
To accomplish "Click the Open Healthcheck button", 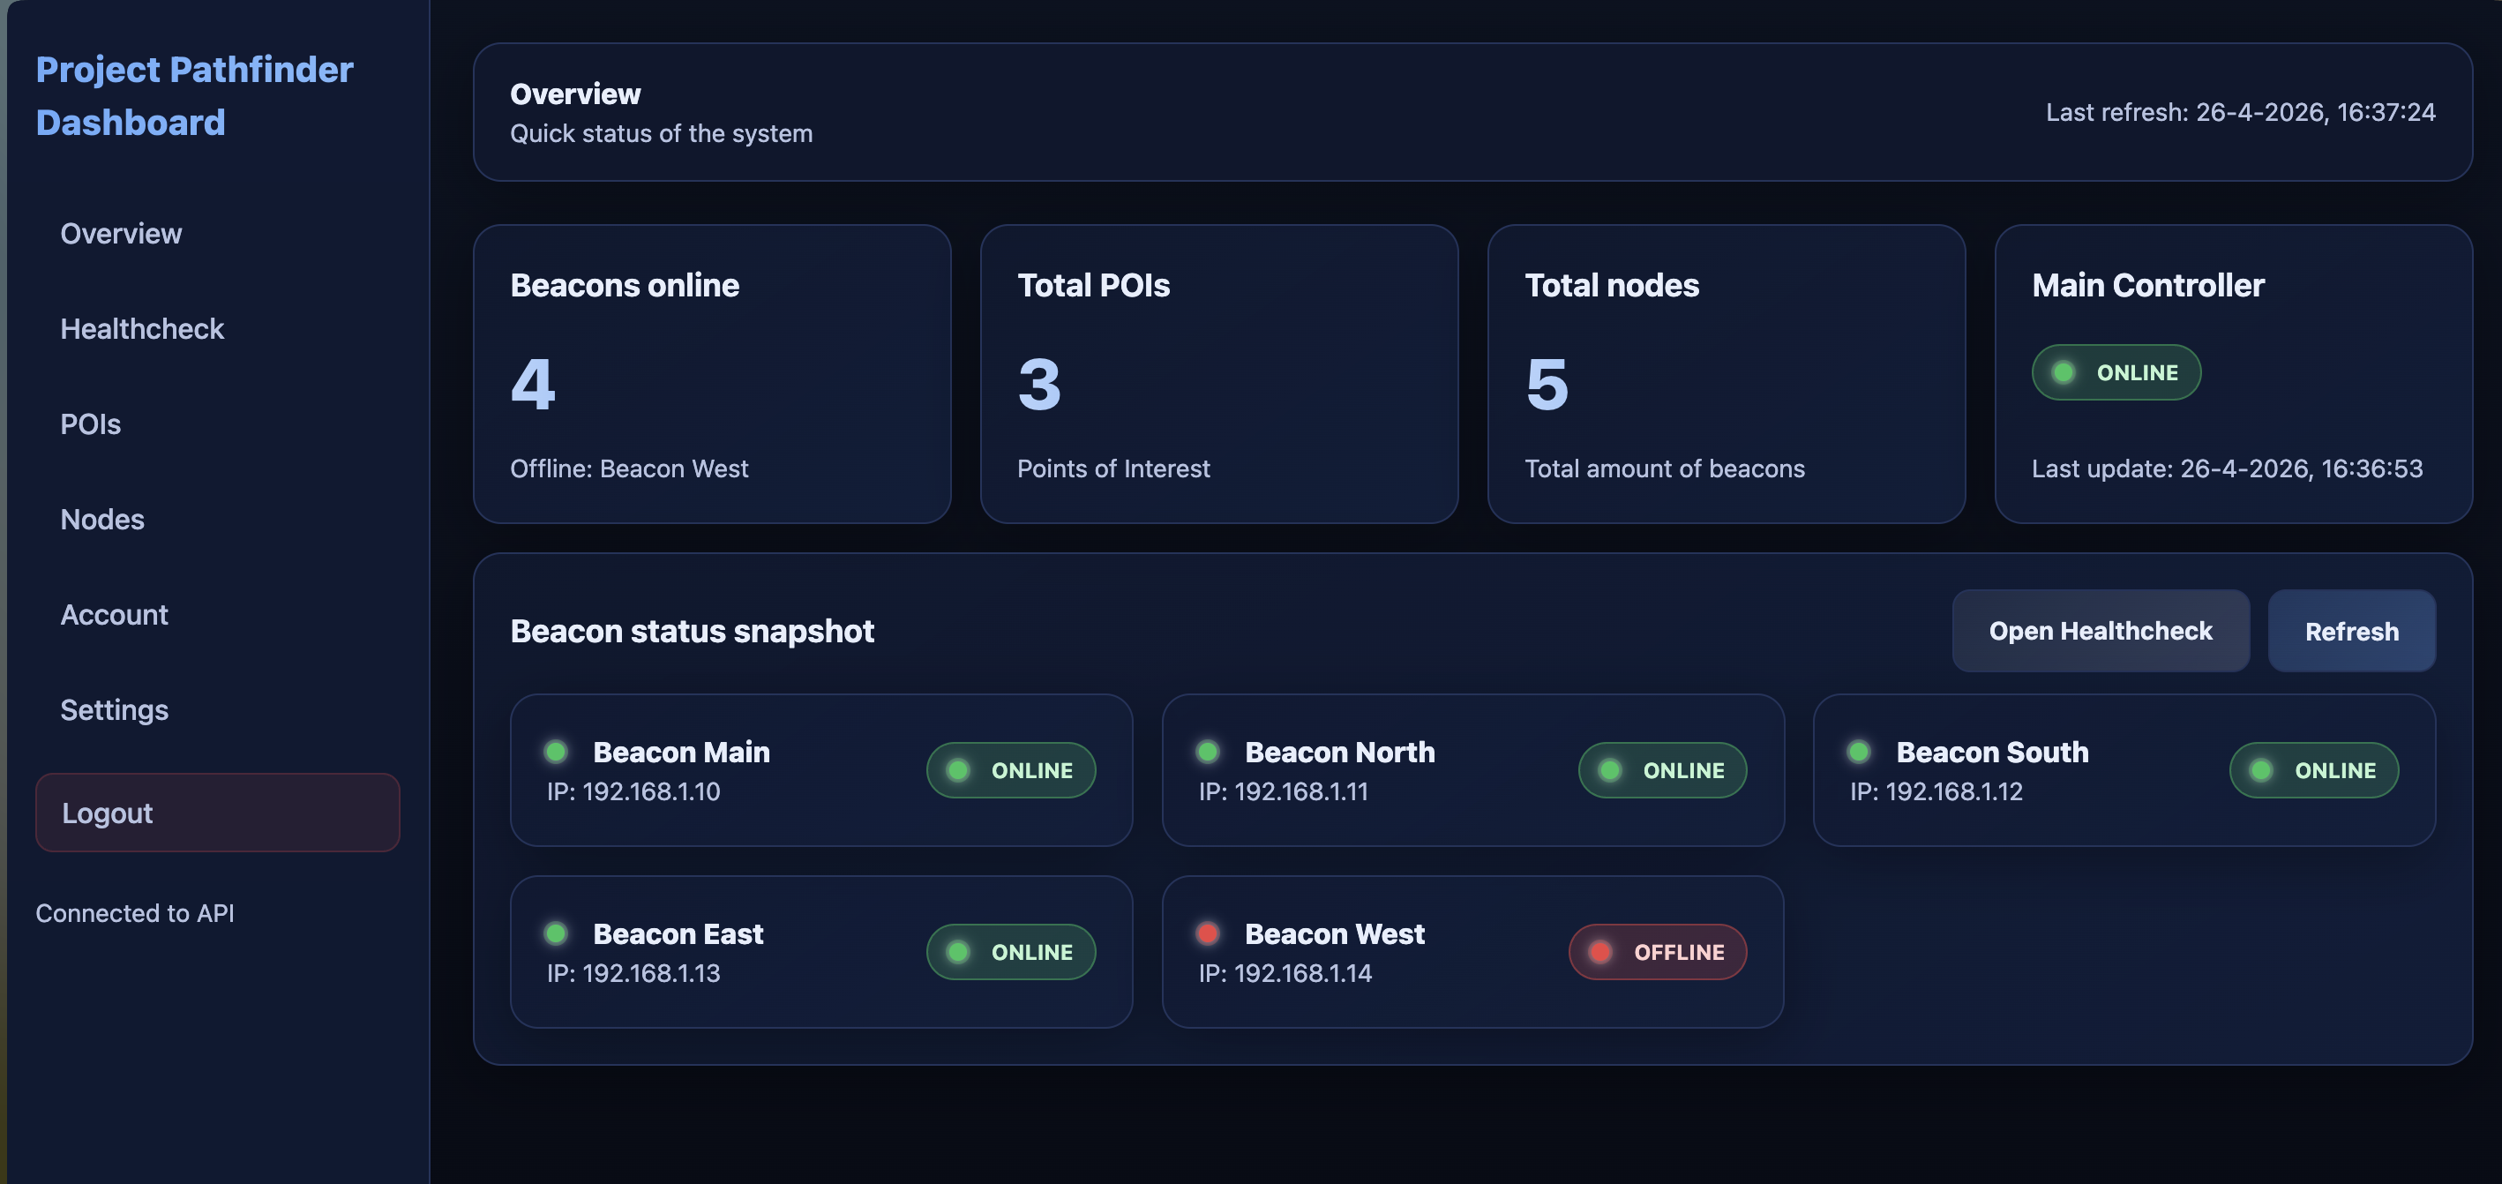I will (x=2100, y=632).
